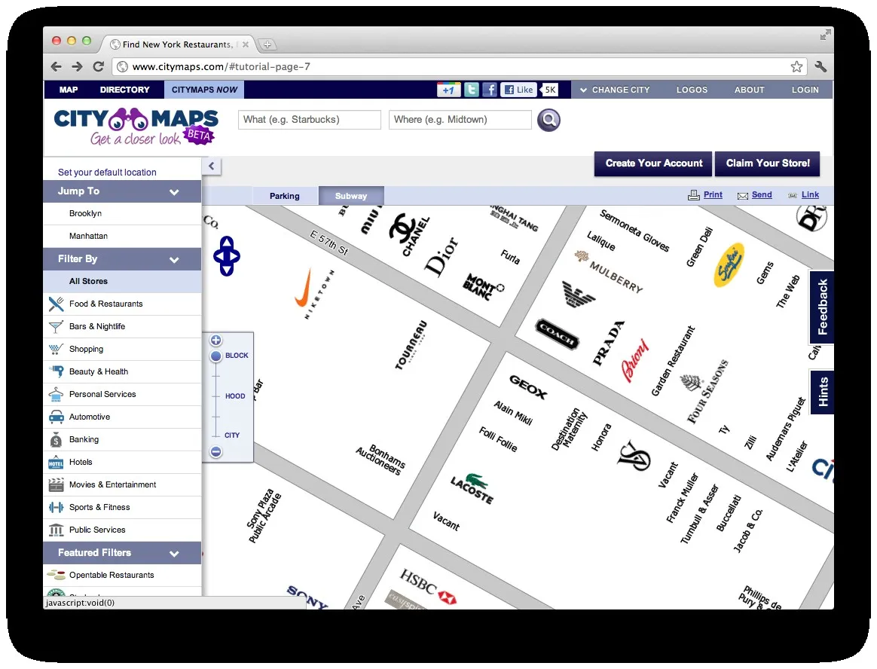Click the Banking money bag icon

click(x=56, y=440)
